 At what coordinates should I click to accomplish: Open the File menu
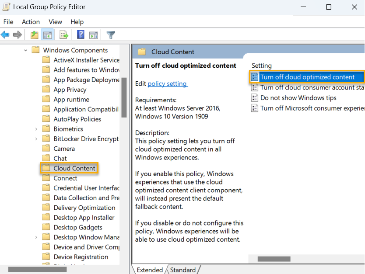point(8,22)
